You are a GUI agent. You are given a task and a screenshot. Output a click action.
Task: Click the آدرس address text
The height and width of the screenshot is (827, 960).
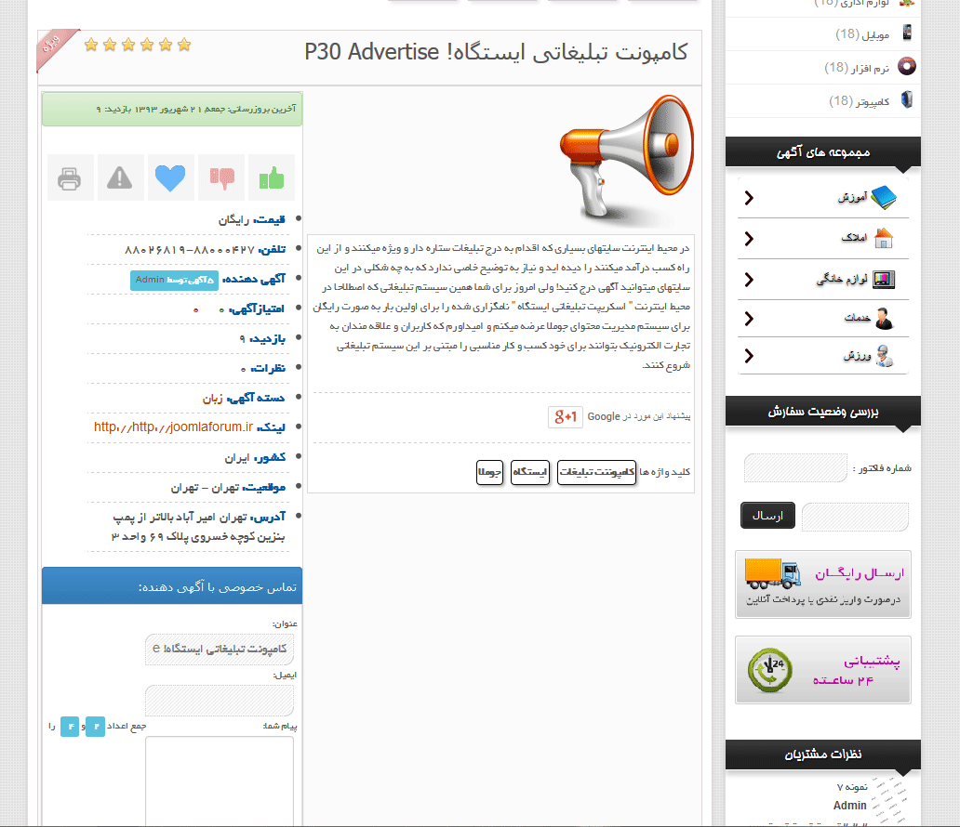[198, 527]
